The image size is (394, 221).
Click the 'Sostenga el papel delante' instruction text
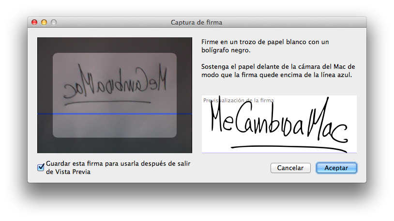pyautogui.click(x=278, y=71)
